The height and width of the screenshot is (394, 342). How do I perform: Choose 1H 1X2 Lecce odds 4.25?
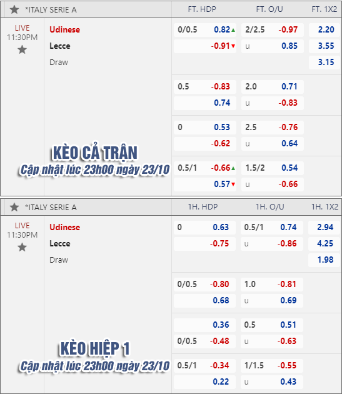(324, 243)
